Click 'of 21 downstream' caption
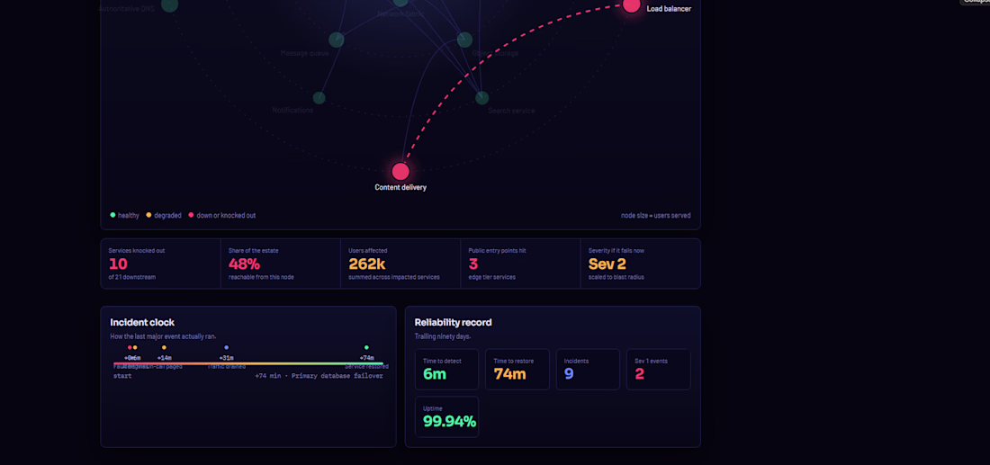This screenshot has height=465, width=990. point(132,277)
